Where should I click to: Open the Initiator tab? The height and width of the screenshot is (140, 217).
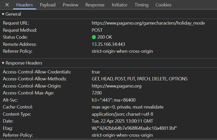[120, 5]
